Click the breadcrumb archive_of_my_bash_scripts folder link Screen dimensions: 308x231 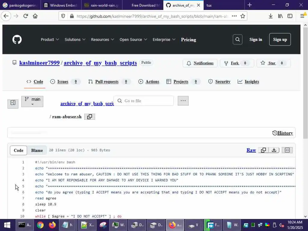coord(87,103)
